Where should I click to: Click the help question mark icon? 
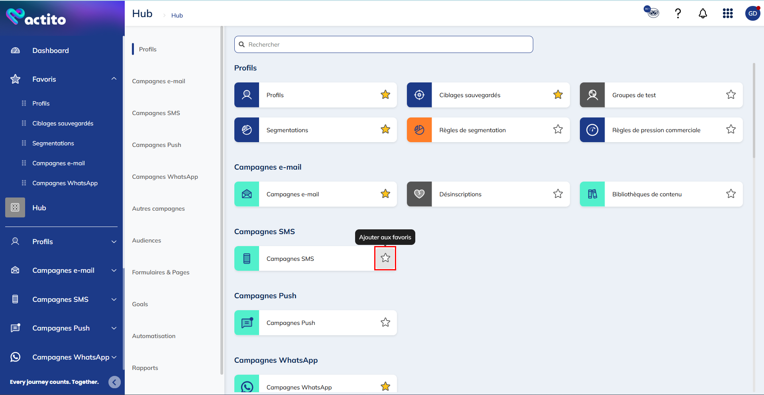(678, 14)
